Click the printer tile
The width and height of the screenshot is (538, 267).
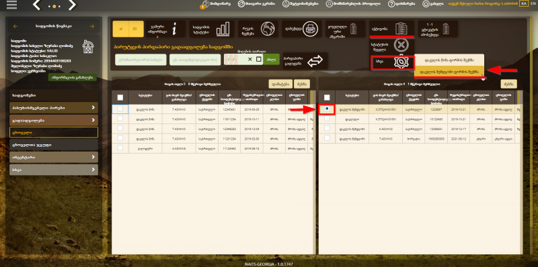(302, 29)
